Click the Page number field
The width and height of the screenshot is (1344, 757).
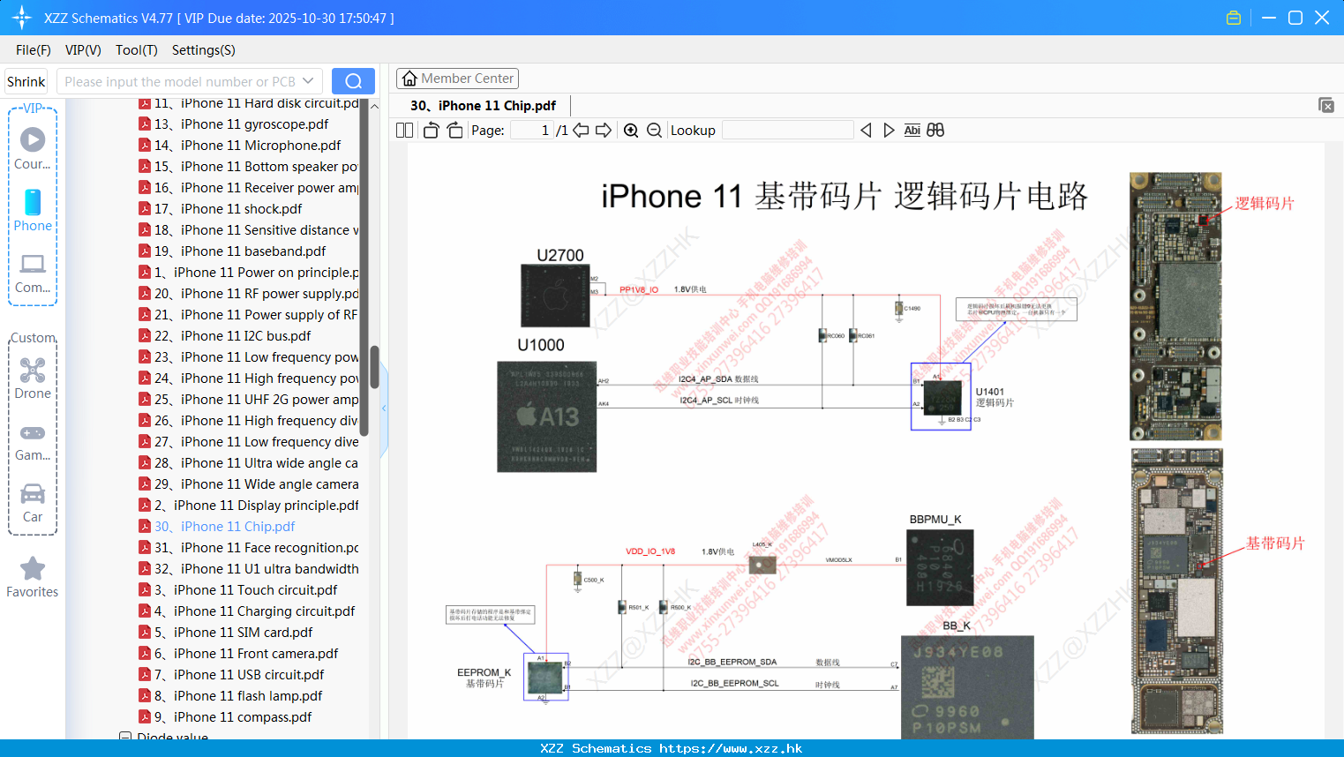[x=532, y=131]
